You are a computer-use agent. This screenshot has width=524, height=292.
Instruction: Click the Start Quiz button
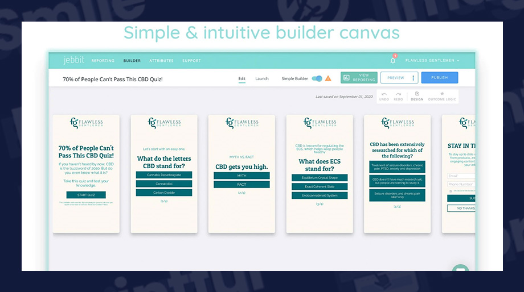click(x=86, y=195)
